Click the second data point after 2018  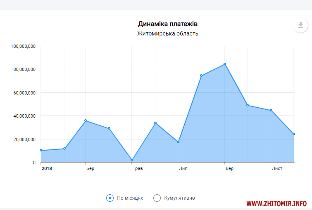[x=64, y=149]
